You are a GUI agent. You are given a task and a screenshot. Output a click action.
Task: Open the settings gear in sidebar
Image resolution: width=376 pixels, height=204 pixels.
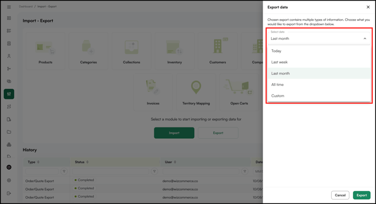[x=9, y=180]
